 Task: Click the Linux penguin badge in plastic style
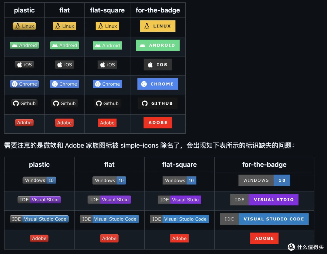(24, 26)
